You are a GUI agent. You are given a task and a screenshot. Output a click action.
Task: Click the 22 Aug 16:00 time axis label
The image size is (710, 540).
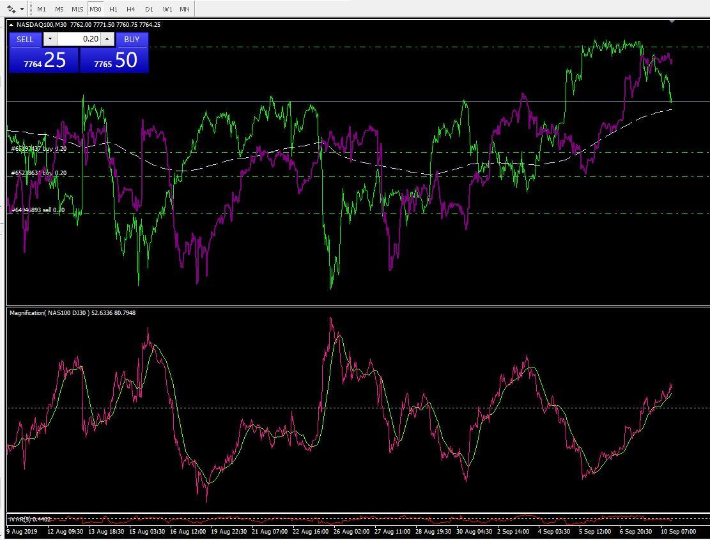pyautogui.click(x=311, y=532)
